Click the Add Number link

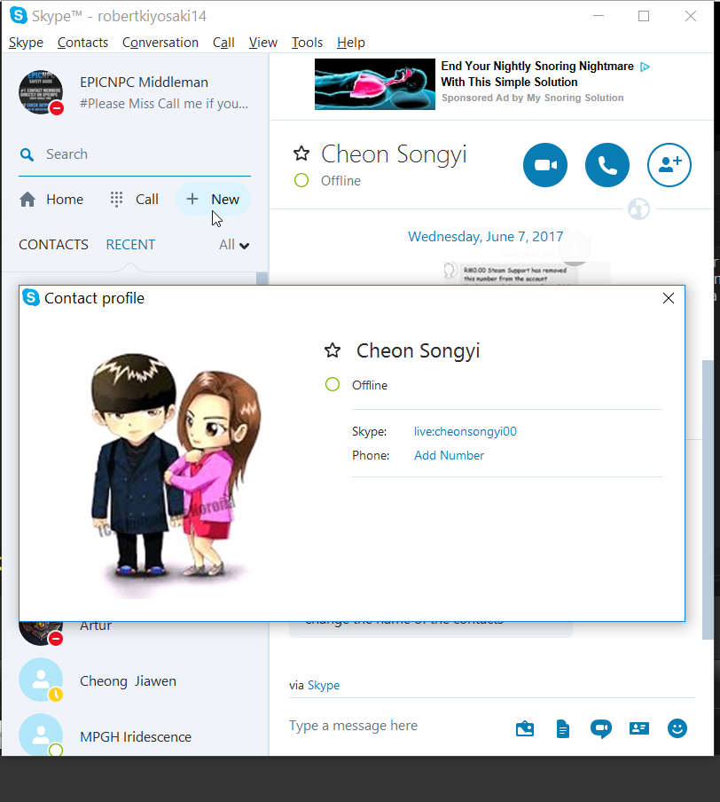coord(449,455)
